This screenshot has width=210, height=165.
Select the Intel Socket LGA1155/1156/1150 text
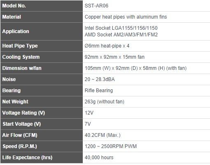tap(121, 28)
